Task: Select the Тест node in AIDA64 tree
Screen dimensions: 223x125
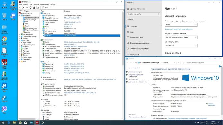Action: (23, 61)
